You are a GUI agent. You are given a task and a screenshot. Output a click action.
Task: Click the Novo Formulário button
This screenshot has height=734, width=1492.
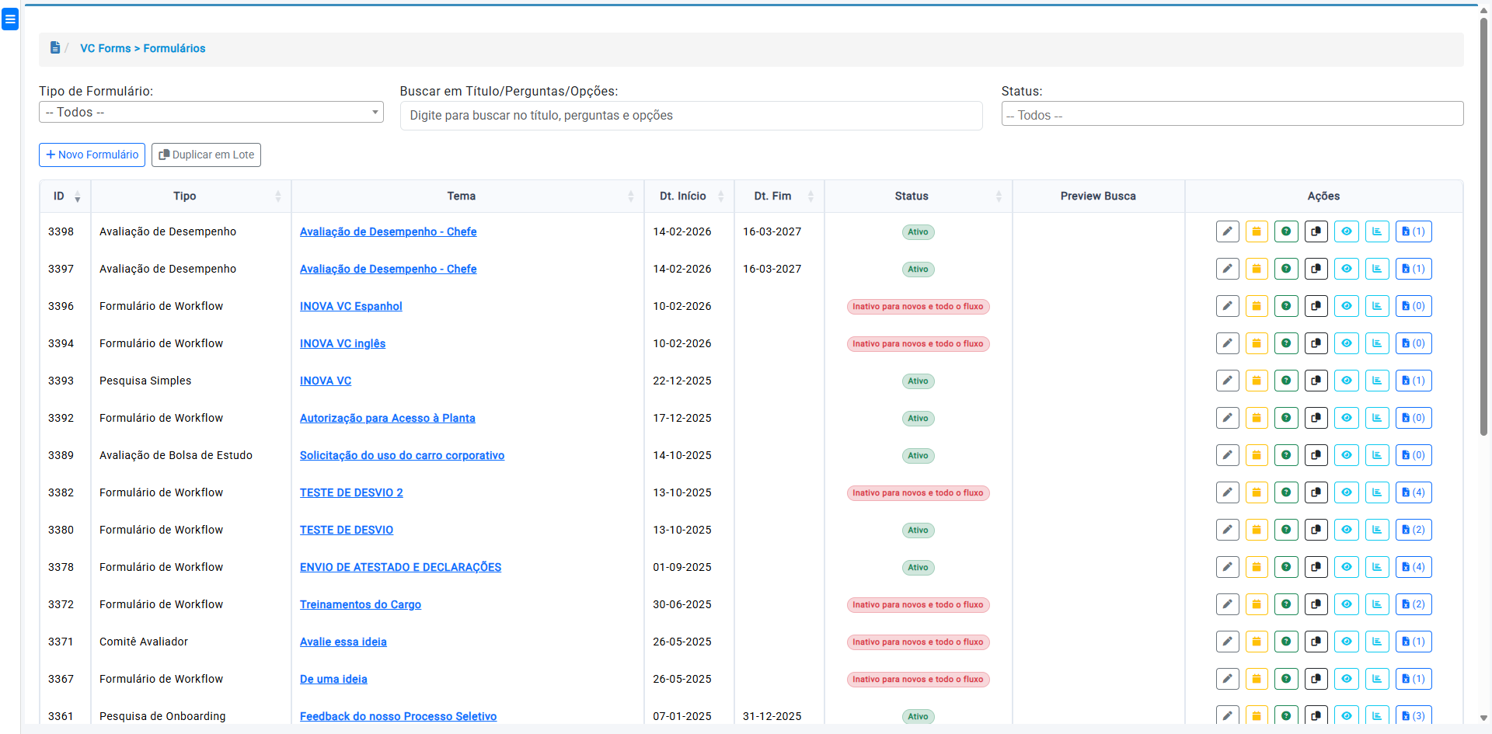pyautogui.click(x=92, y=155)
